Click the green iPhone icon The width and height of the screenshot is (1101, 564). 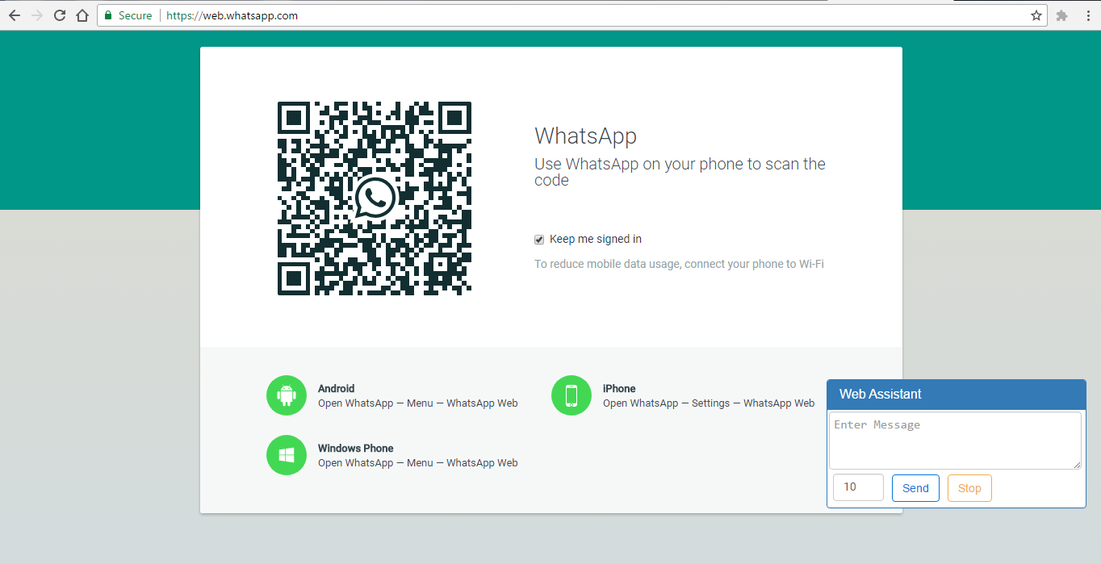(x=571, y=395)
